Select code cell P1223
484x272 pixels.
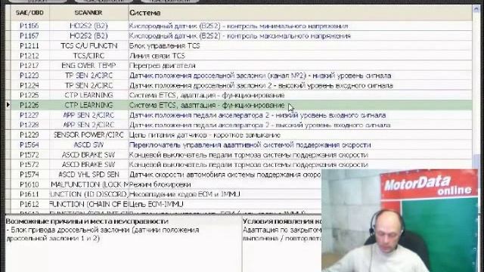pos(29,76)
